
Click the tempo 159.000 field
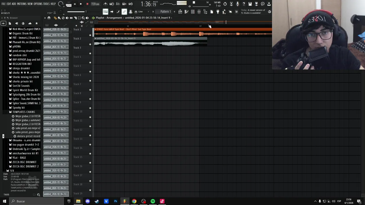point(95,4)
